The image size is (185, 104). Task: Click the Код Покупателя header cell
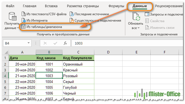point(78,58)
